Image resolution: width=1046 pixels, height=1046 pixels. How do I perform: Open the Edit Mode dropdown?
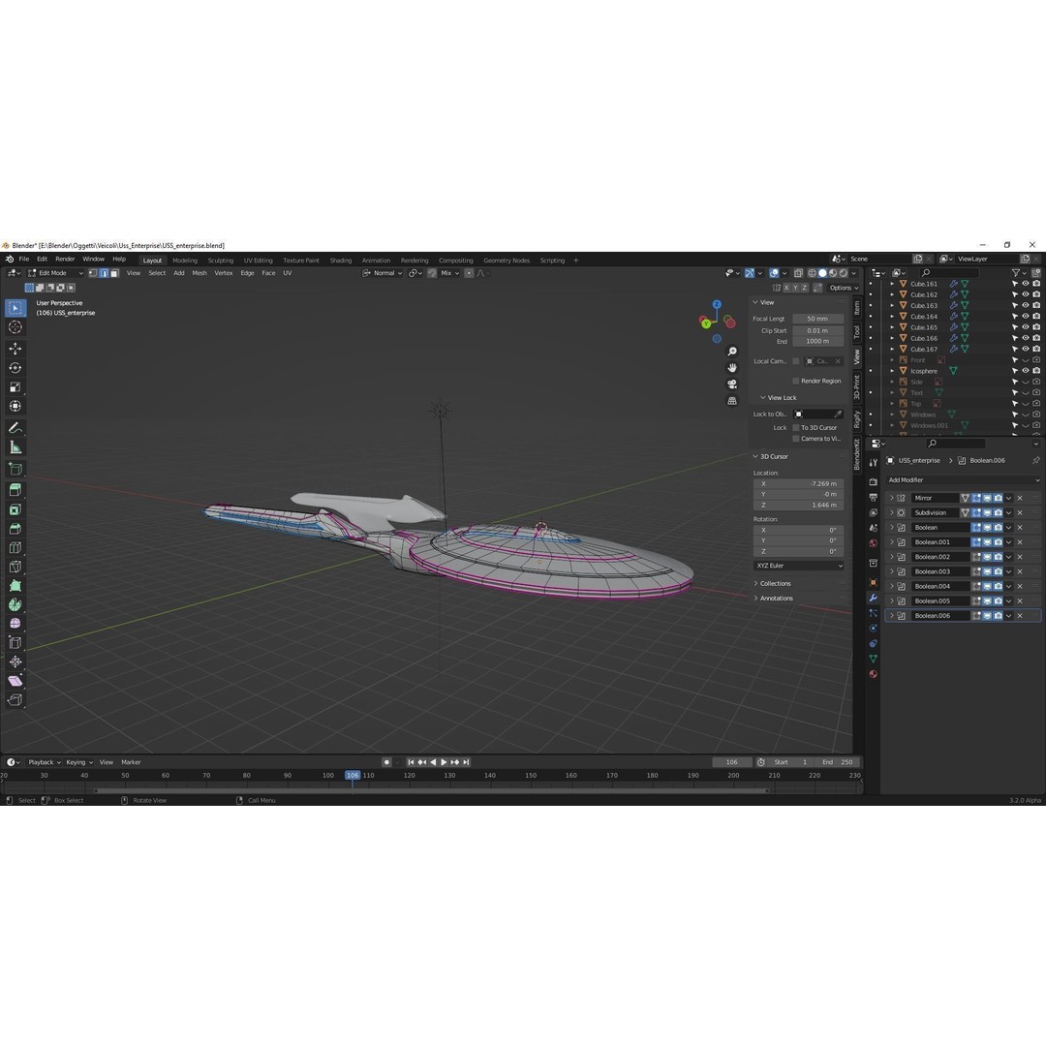pos(55,273)
